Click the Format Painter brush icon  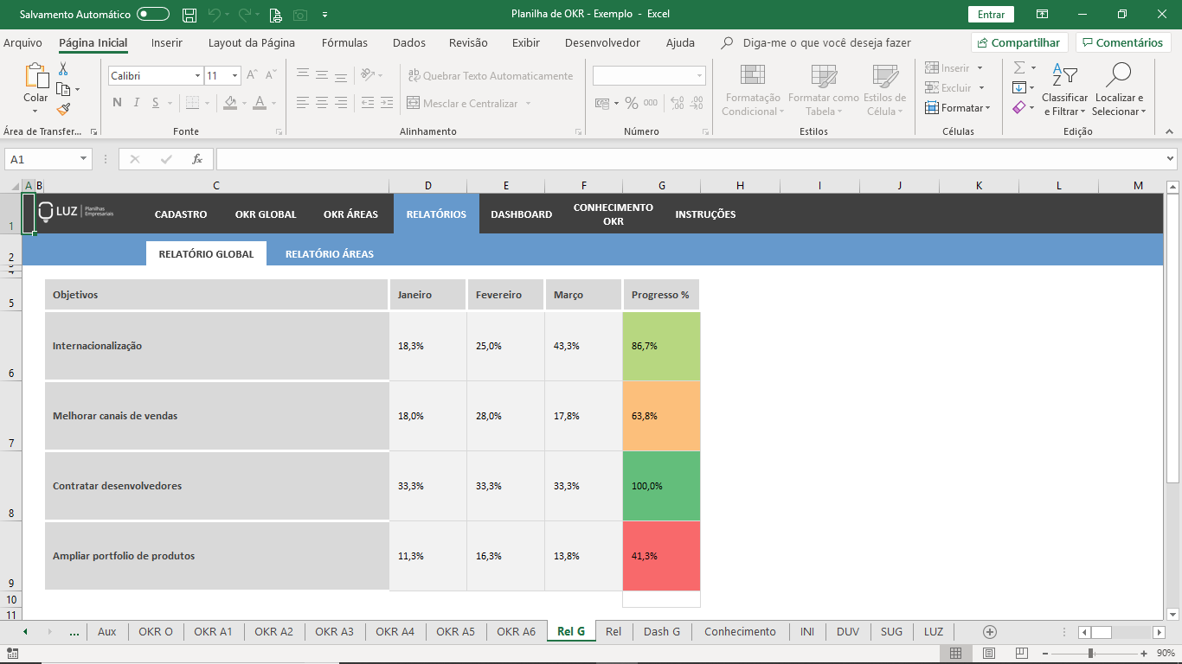[x=63, y=109]
